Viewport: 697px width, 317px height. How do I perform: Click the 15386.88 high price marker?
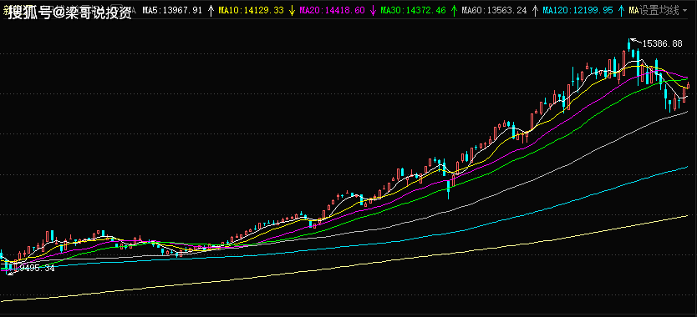tap(663, 43)
